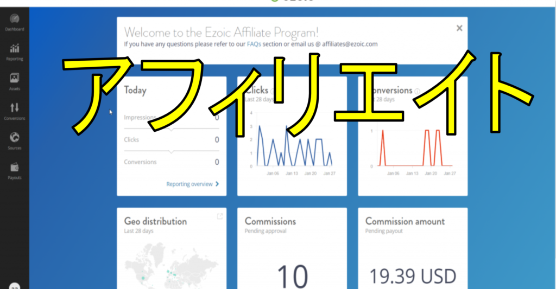Open the Assets image icon
The image size is (556, 289).
pyautogui.click(x=15, y=78)
